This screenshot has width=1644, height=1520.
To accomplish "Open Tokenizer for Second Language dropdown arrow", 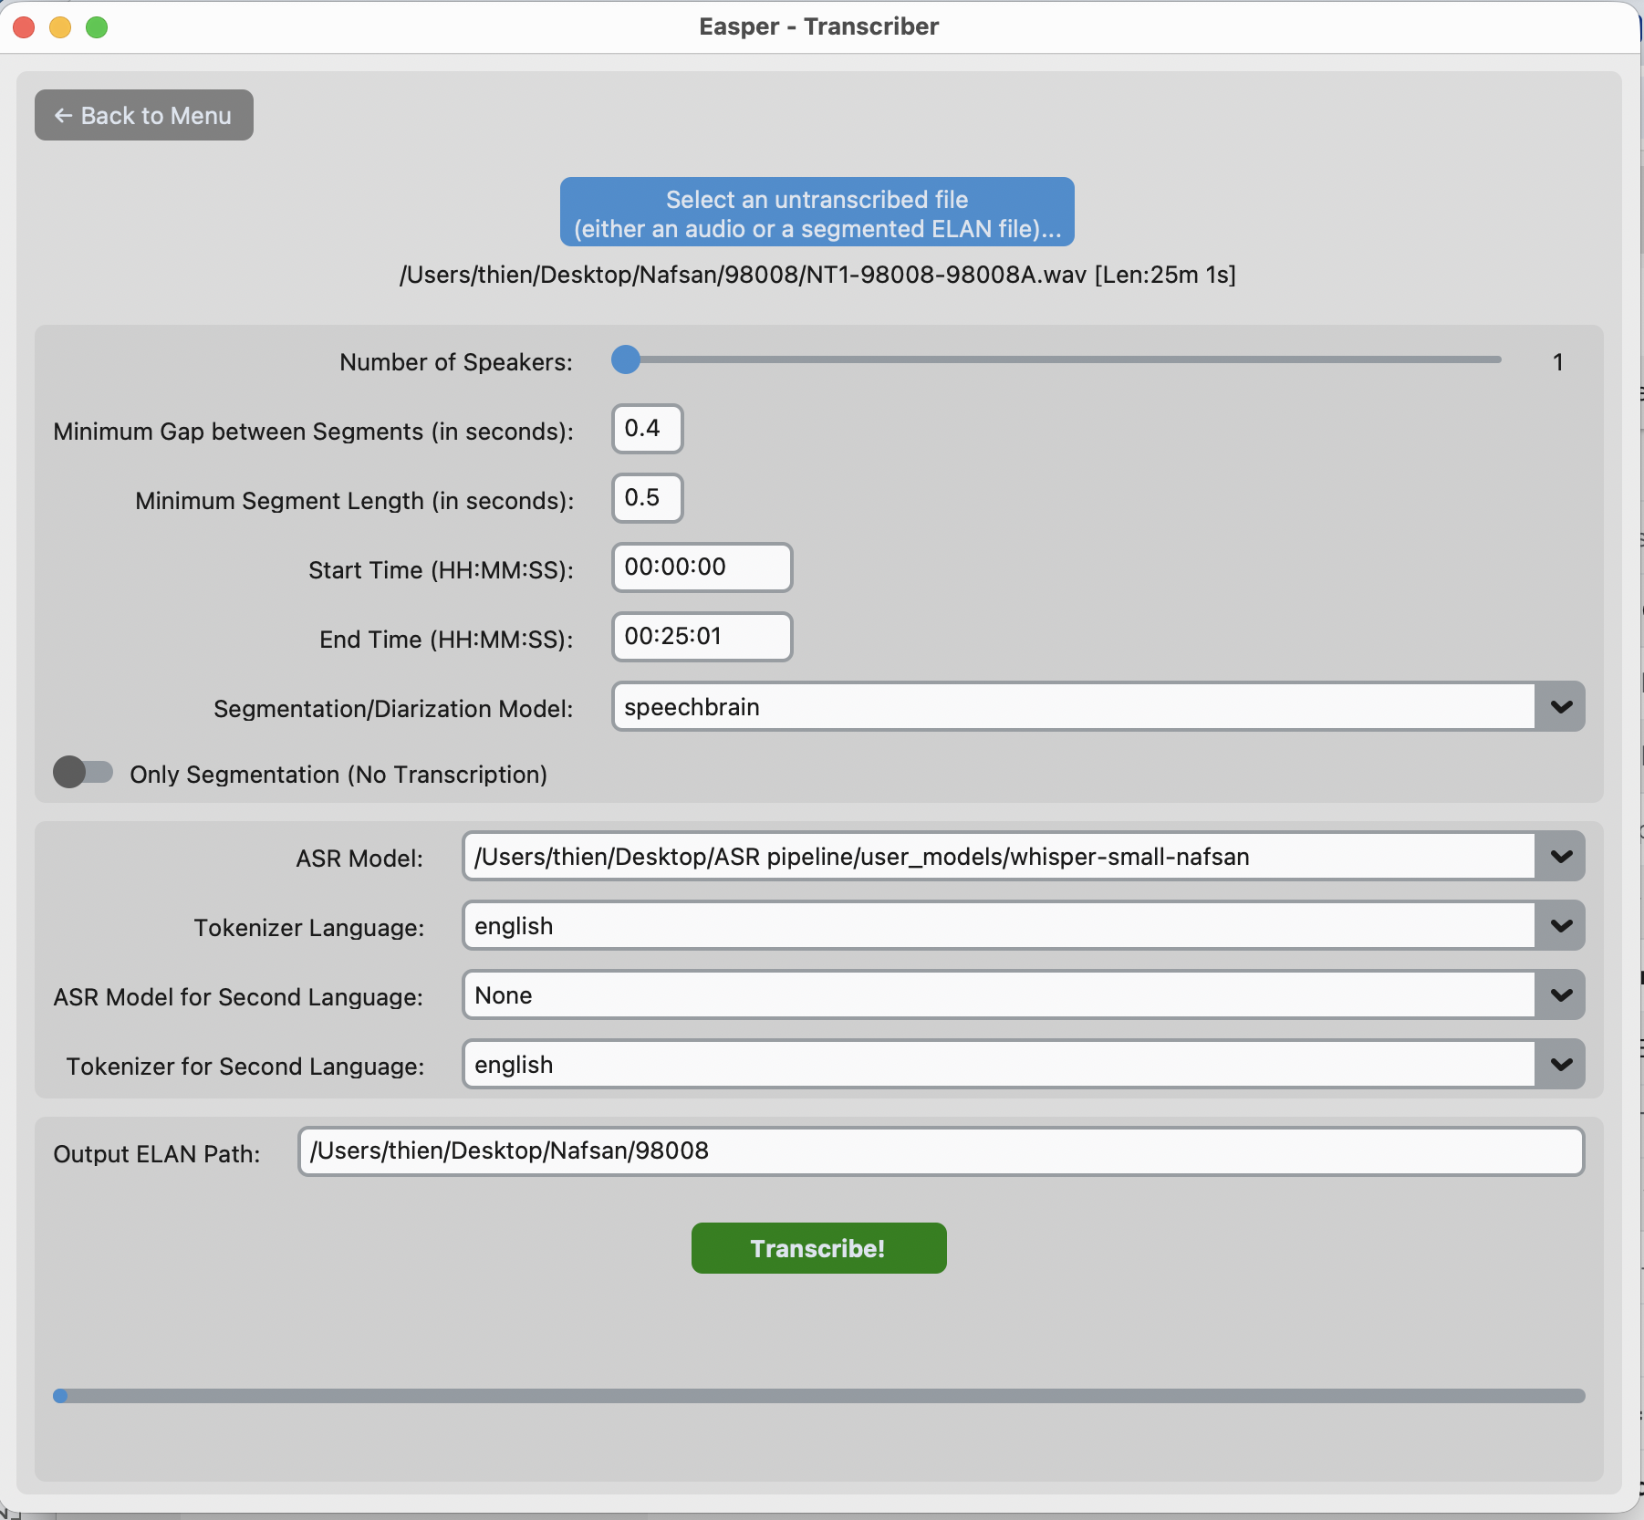I will (x=1560, y=1065).
